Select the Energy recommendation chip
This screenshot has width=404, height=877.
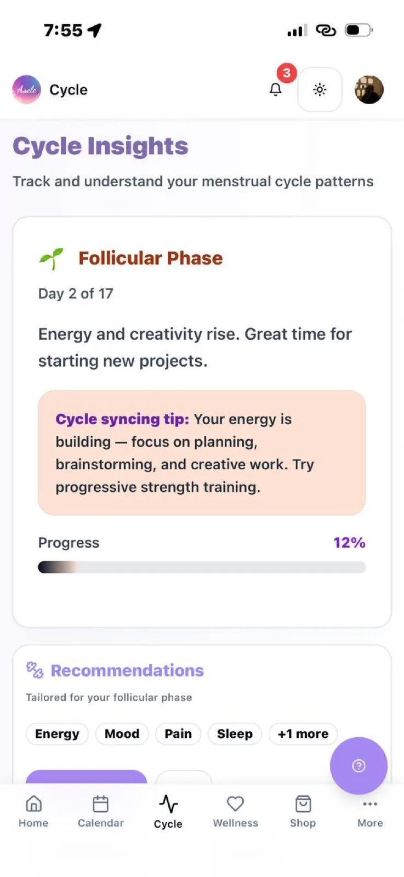[57, 733]
